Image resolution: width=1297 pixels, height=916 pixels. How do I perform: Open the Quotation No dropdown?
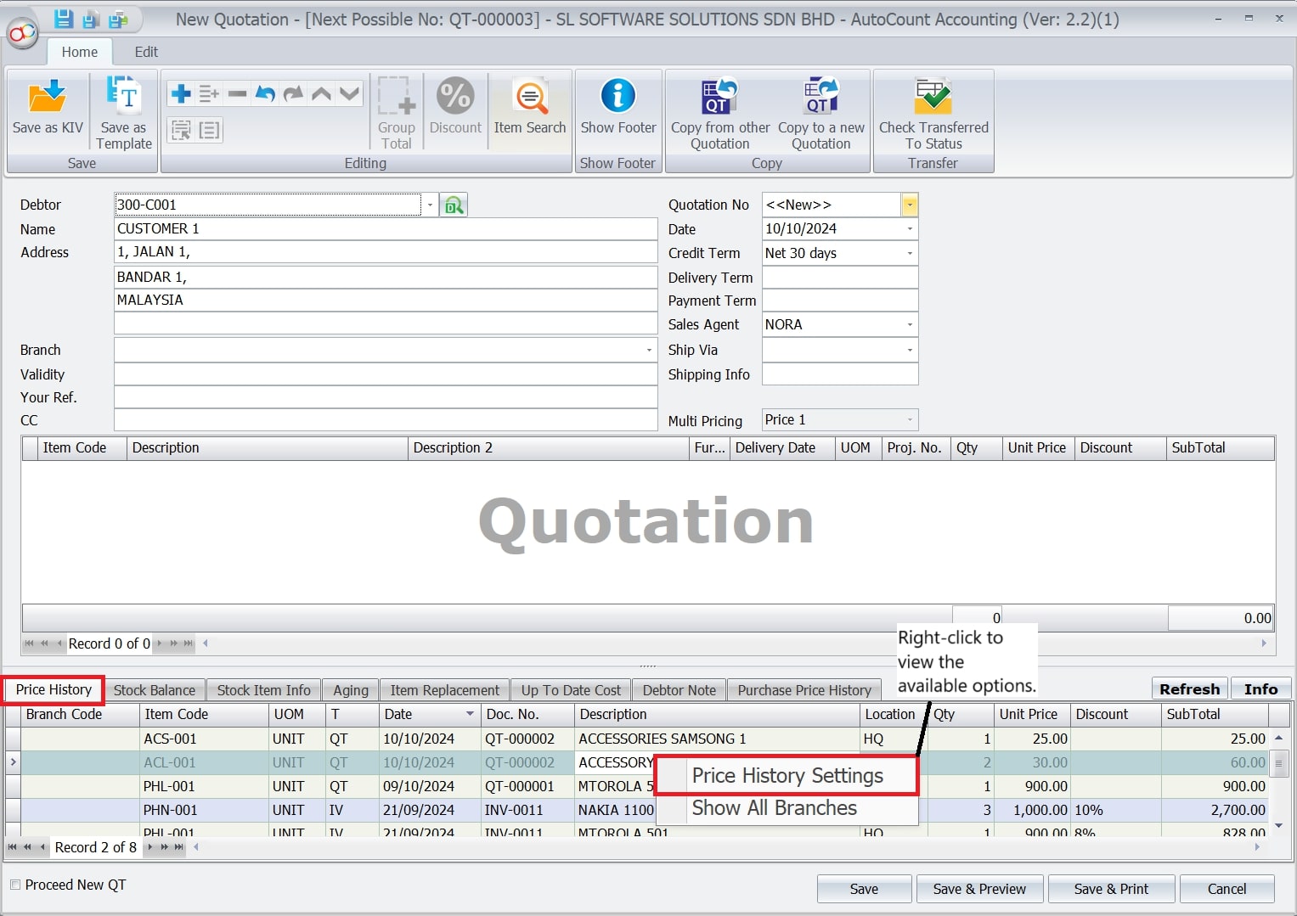[x=909, y=205]
